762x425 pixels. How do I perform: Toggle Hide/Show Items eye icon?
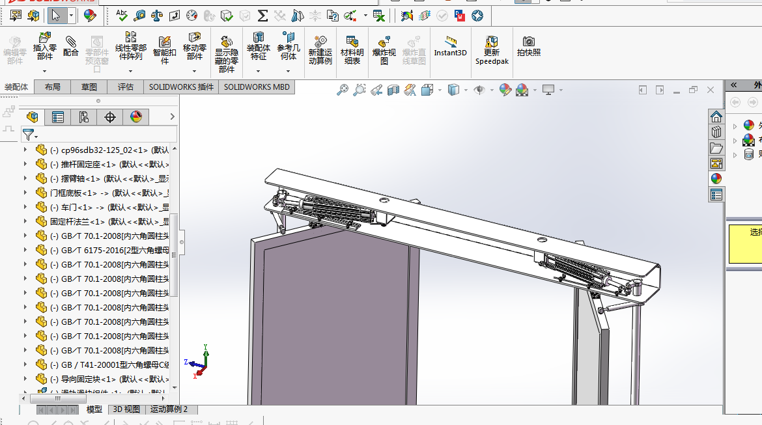[x=479, y=90]
